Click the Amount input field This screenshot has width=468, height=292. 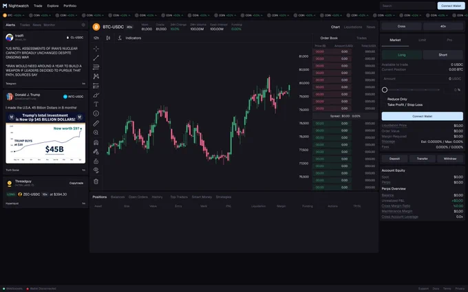pos(422,78)
